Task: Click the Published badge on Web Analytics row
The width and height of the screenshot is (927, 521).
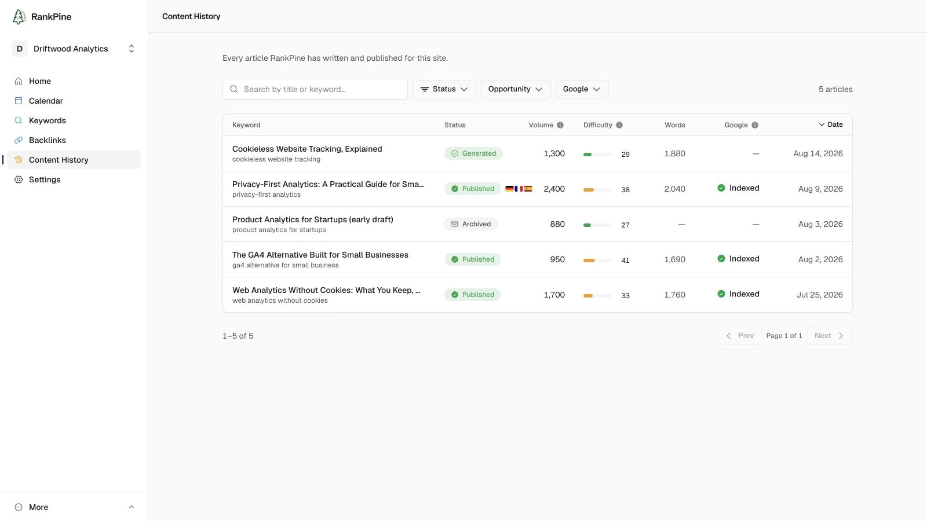Action: coord(473,295)
